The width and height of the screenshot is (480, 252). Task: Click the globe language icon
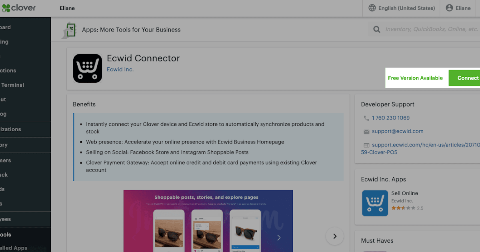372,8
